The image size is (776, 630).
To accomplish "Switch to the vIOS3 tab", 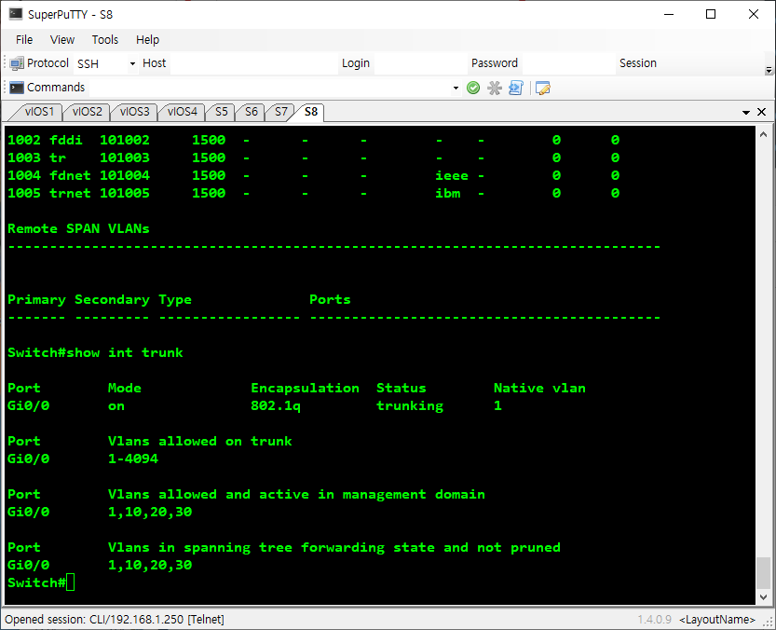I will (x=134, y=112).
